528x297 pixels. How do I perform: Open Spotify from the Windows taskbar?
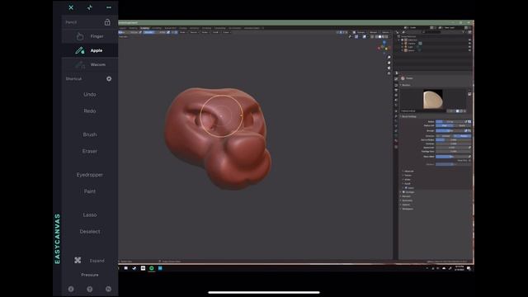tap(152, 268)
